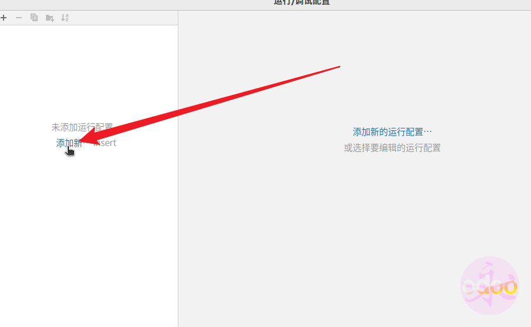Click the plus icon to add configuration
This screenshot has height=327, width=531.
(x=4, y=18)
